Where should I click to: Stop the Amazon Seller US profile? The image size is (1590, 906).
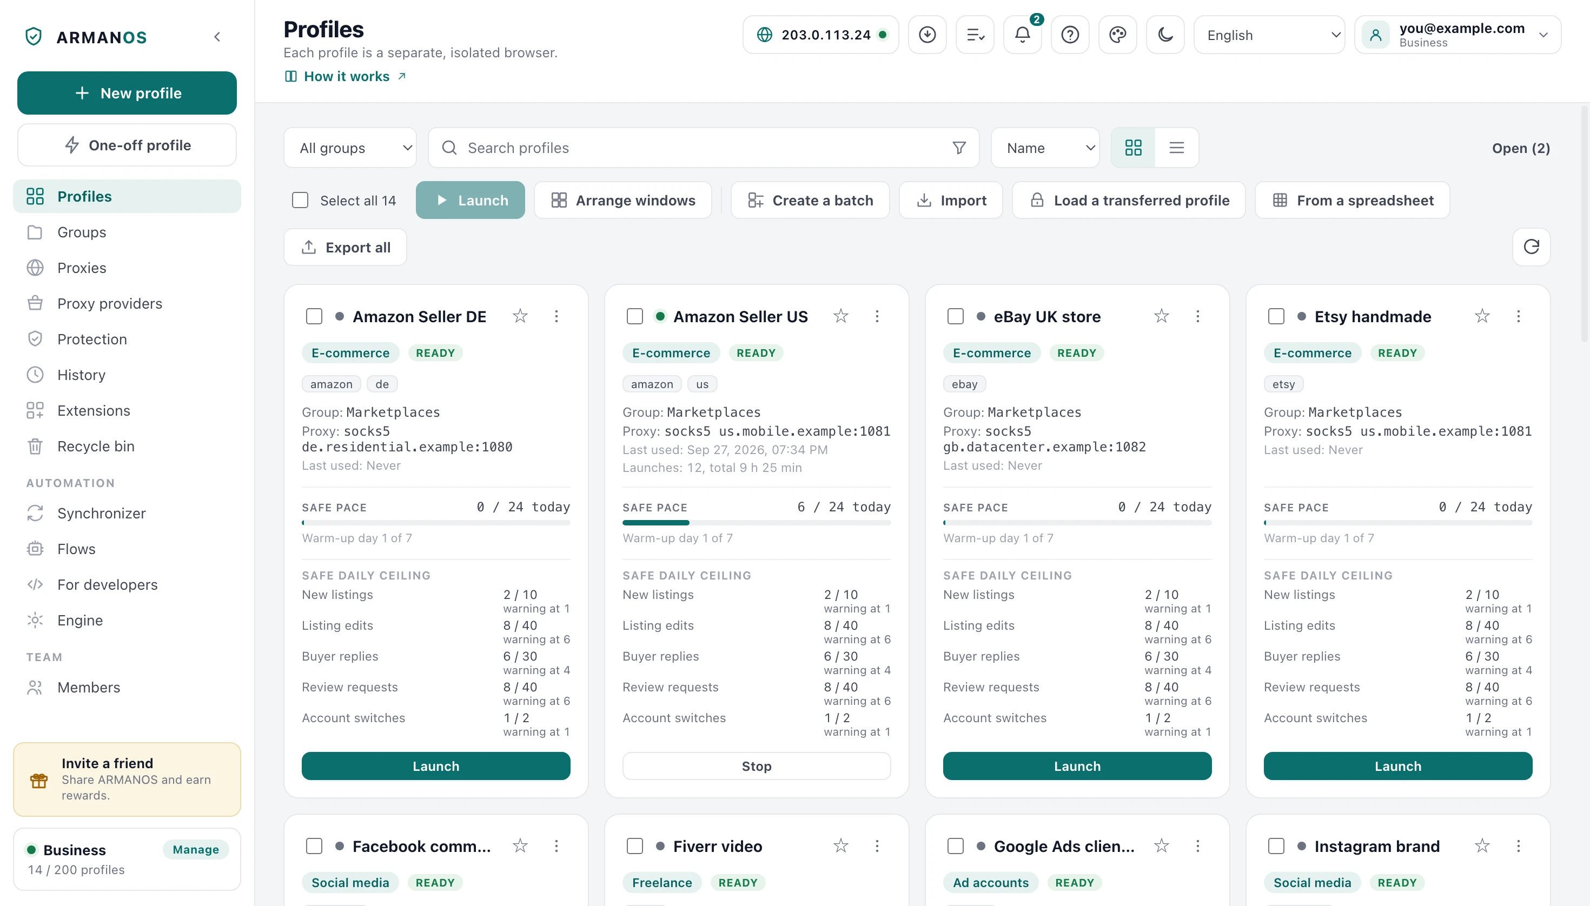pyautogui.click(x=757, y=766)
